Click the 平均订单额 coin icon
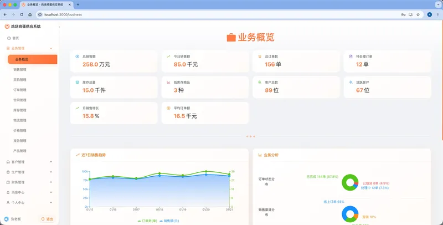 coord(168,108)
